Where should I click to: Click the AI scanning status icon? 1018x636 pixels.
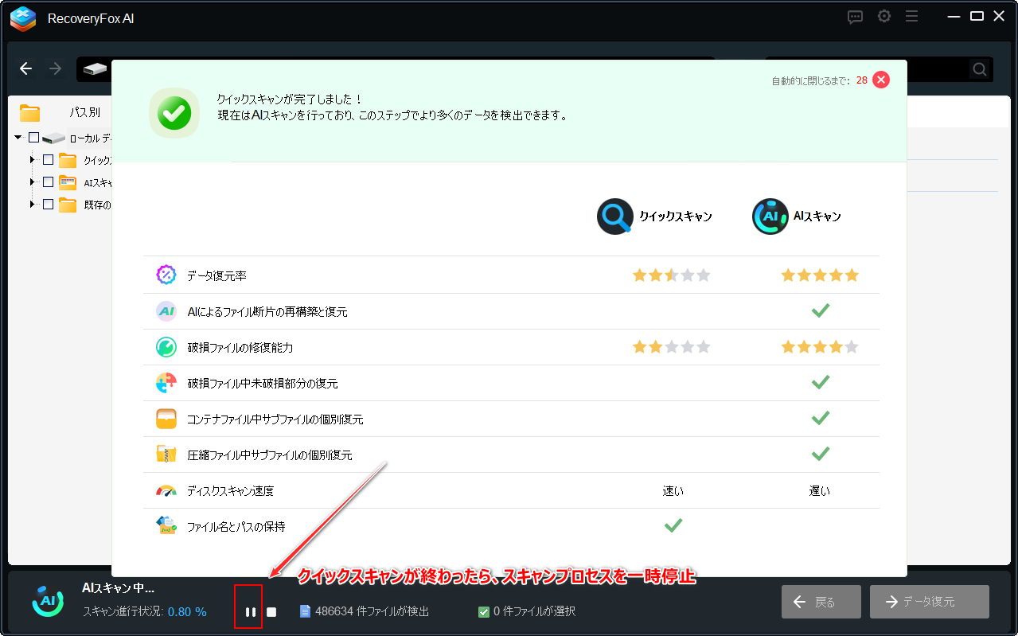(x=48, y=602)
